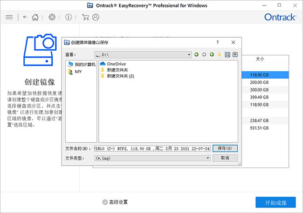Open the hamburger main menu
The width and height of the screenshot is (303, 213).
(x=9, y=17)
